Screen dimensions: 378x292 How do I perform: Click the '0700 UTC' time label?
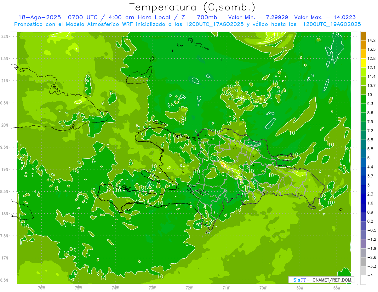point(83,17)
